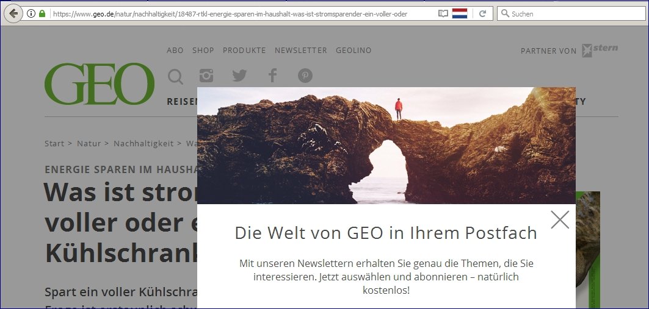Visit GEO's Instagram via the camera icon

click(206, 76)
